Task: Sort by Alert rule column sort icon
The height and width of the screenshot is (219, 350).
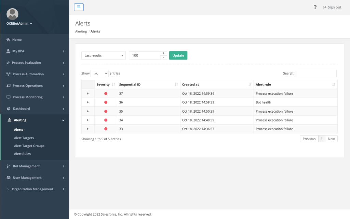Action: 334,85
